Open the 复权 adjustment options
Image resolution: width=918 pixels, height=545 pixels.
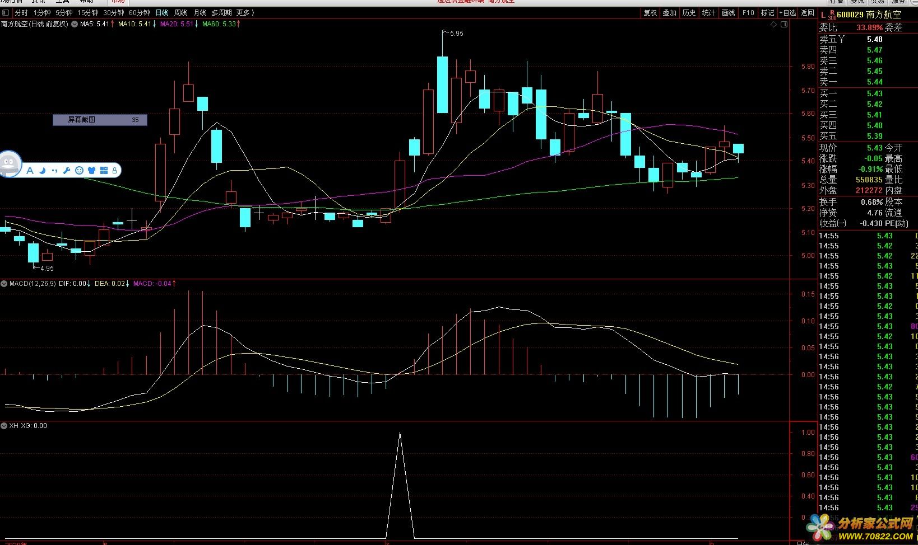[650, 12]
